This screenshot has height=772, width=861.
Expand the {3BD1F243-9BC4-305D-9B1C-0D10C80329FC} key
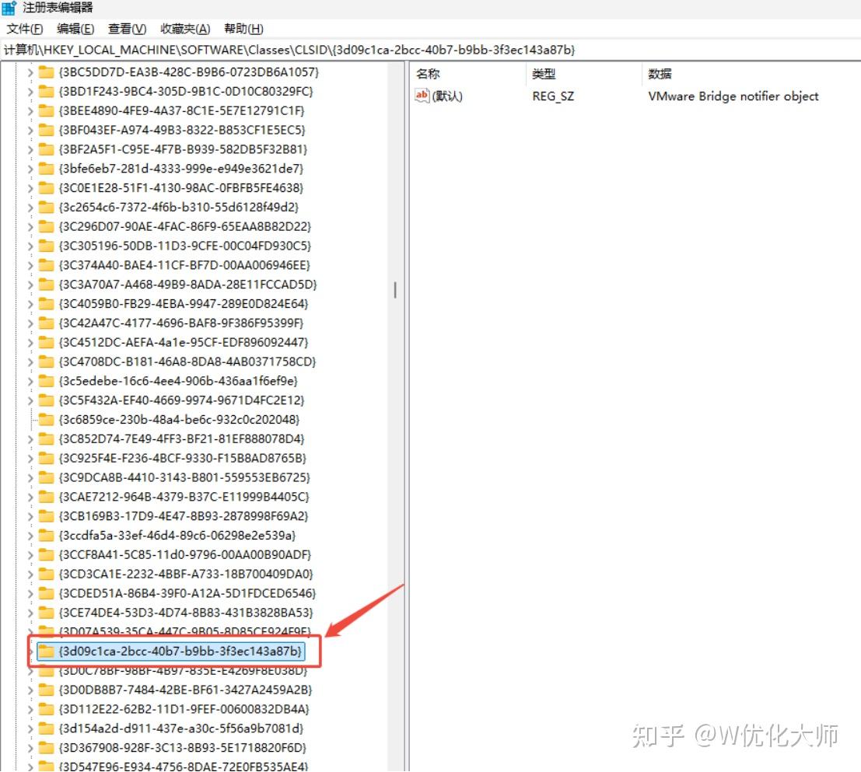pyautogui.click(x=30, y=92)
